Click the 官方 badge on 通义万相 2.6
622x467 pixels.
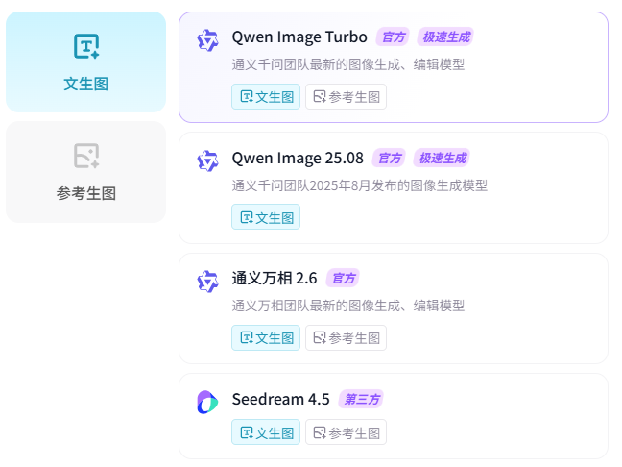[x=343, y=278]
